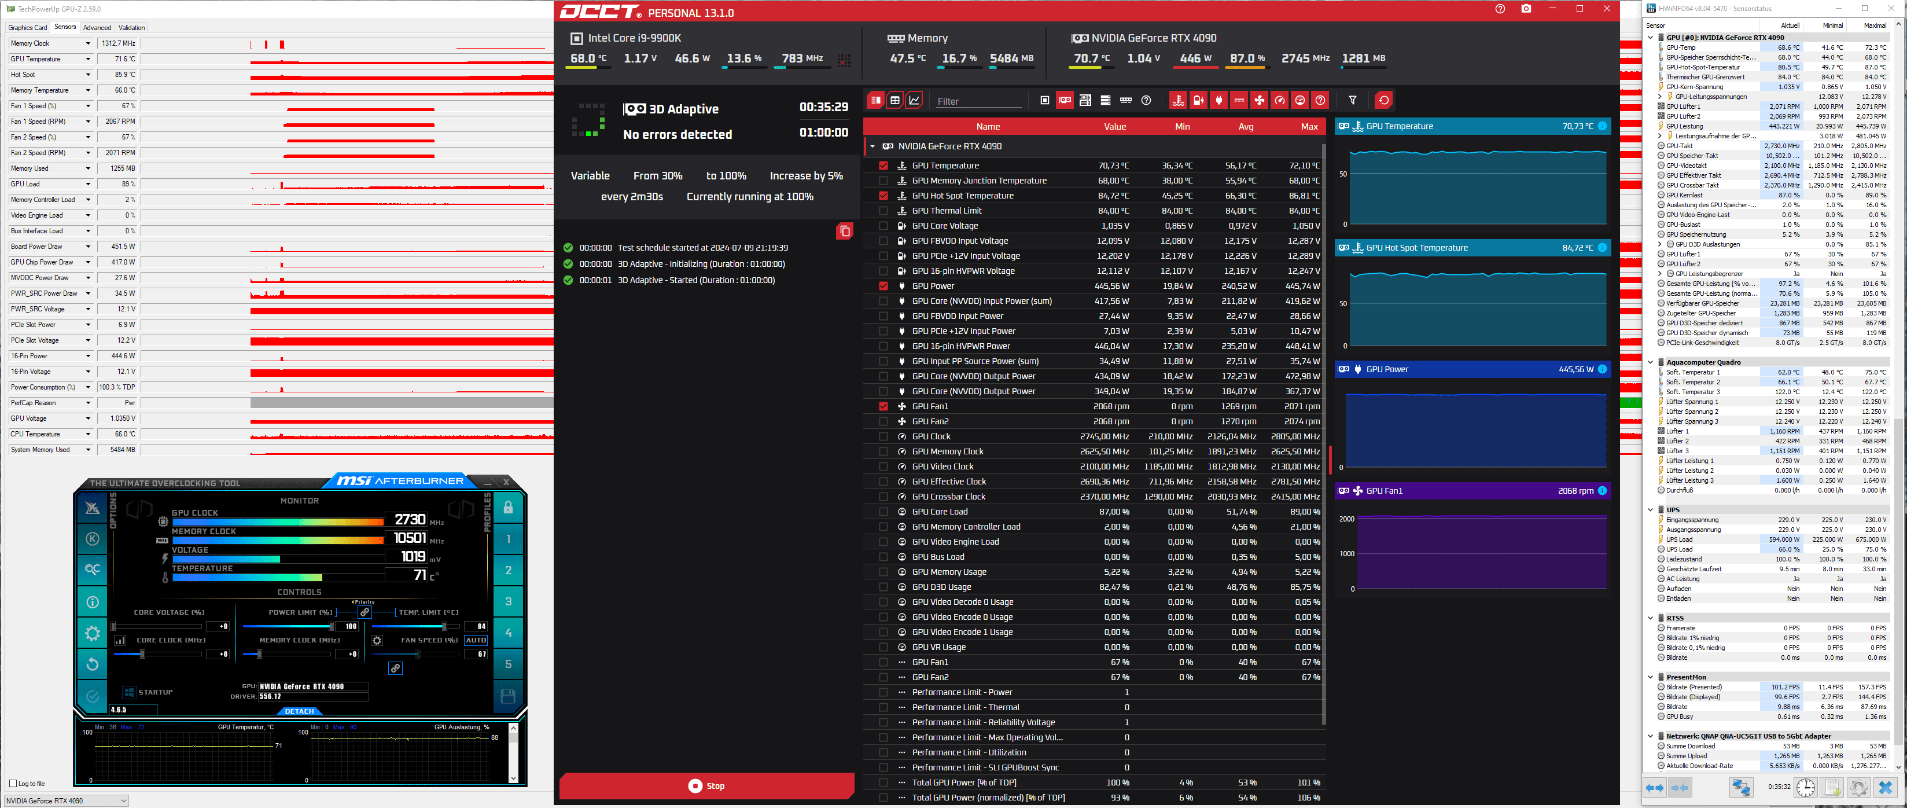Open Afterburner voltage/frequency curve editor icon
Viewport: 1907px width, 808px height.
tap(120, 641)
